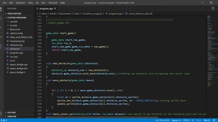Image resolution: width=218 pixels, height=122 pixels.
Task: Click Users in the breadcrumb
Action: point(44,14)
